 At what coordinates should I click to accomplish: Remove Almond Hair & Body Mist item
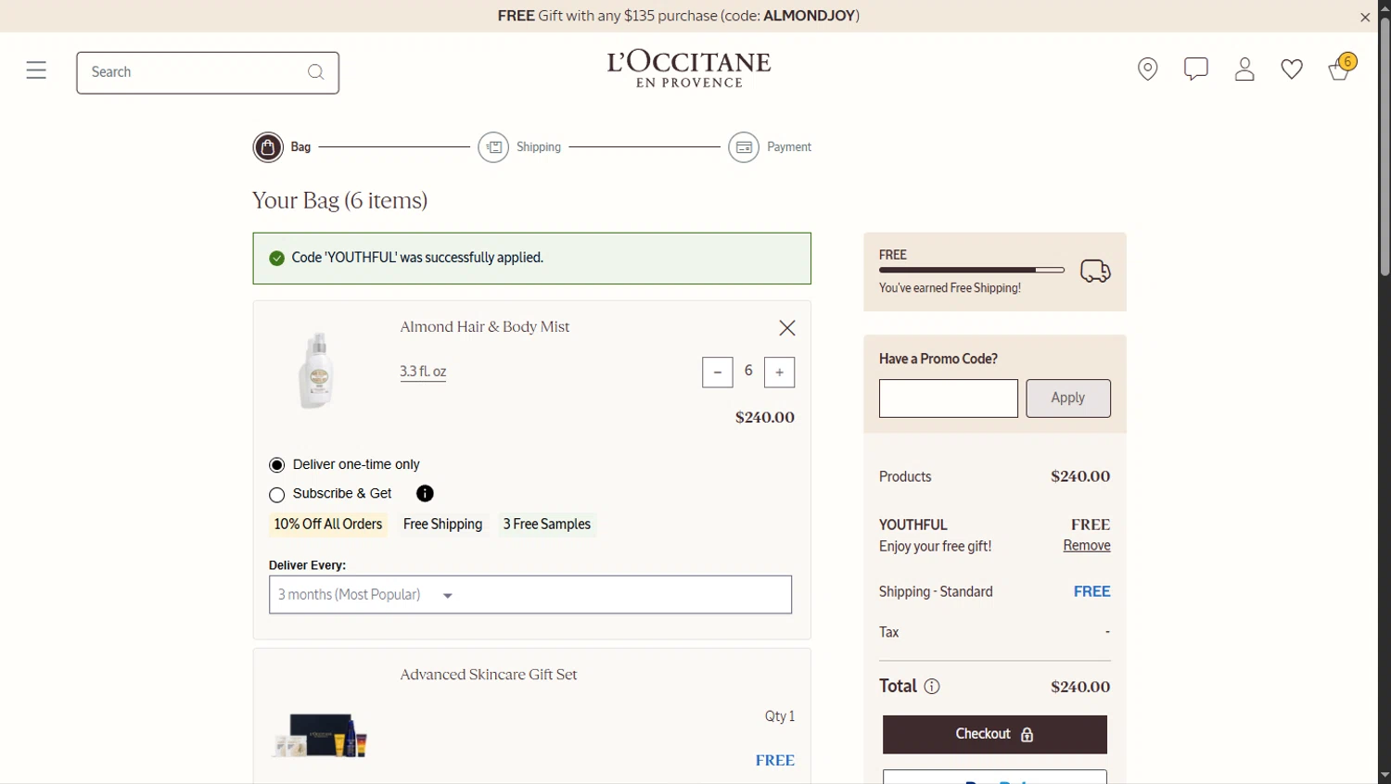tap(787, 328)
